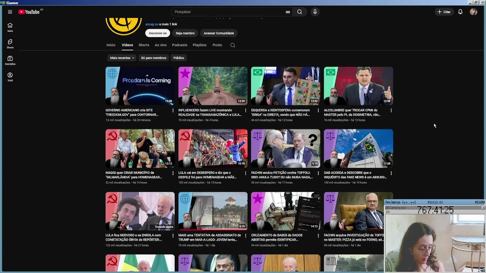Image resolution: width=486 pixels, height=273 pixels.
Task: Open options menu for LULA cai em DESESPERO video
Action: click(x=246, y=173)
